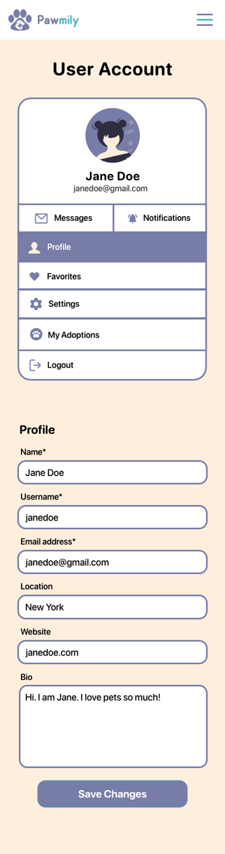Viewport: 225px width, 854px height.
Task: Click inside the Bio text area
Action: pos(113,726)
